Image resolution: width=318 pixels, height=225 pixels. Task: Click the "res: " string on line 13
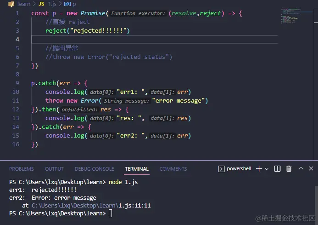pos(129,118)
